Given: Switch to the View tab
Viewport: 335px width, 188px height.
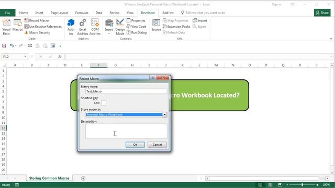Looking at the screenshot, I should pyautogui.click(x=130, y=13).
